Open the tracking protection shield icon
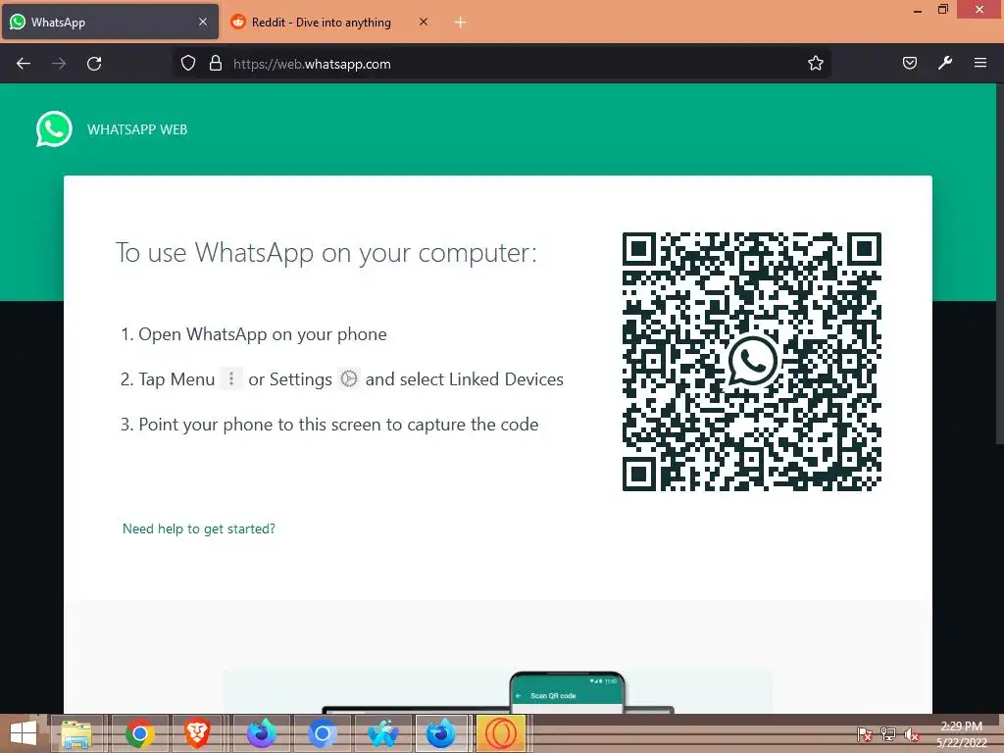 pos(187,63)
